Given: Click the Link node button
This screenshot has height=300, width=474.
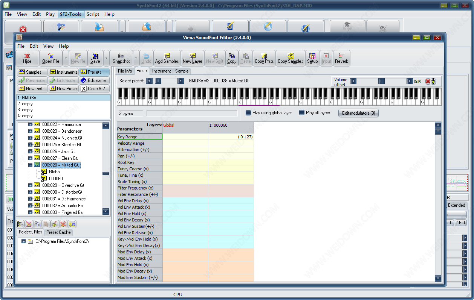Looking at the screenshot, I should click(63, 80).
